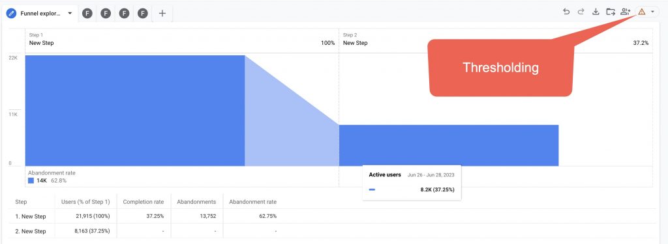Click the Completion rate column header
Image resolution: width=668 pixels, height=244 pixels.
pyautogui.click(x=143, y=202)
